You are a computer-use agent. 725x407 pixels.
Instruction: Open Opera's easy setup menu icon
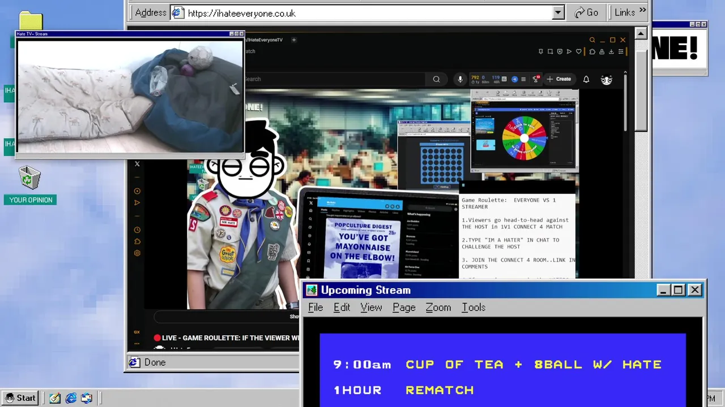point(621,51)
